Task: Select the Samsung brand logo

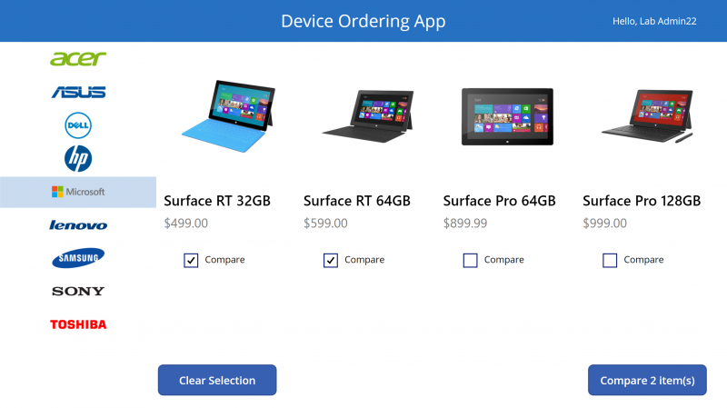Action: 78,258
